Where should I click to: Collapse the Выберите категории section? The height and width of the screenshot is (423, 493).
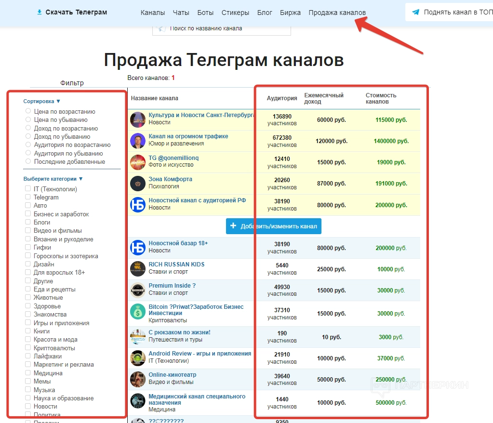tap(53, 179)
